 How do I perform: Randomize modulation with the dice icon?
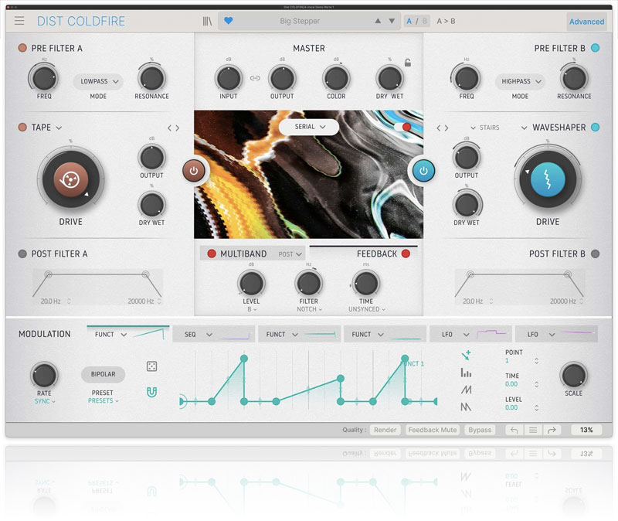pos(152,366)
